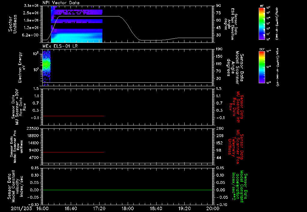The width and height of the screenshot is (307, 212).
Task: Click the "Sector Unitless" axis label
Action: (13, 24)
